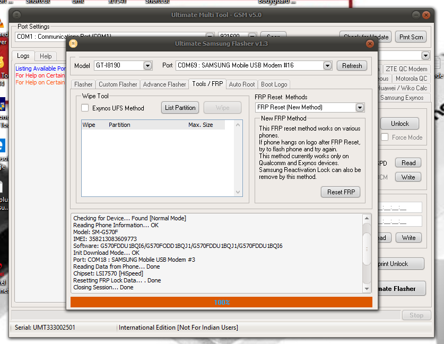The height and width of the screenshot is (344, 444).
Task: Open the Model dropdown showing GT-I8190
Action: (x=147, y=65)
